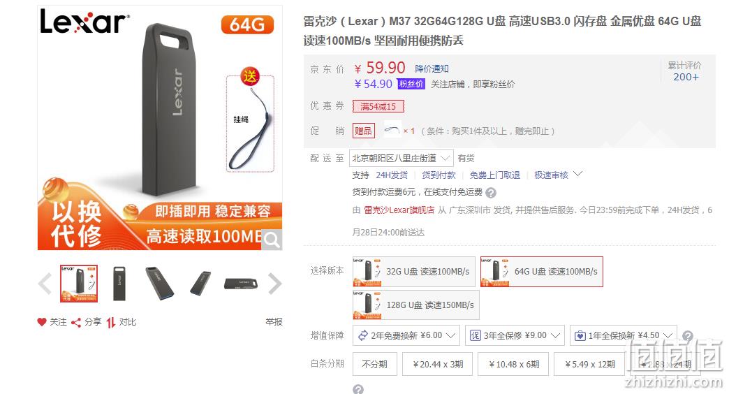Viewport: 729px width, 394px height.
Task: Click the share icon below the thumbnails
Action: (x=76, y=322)
